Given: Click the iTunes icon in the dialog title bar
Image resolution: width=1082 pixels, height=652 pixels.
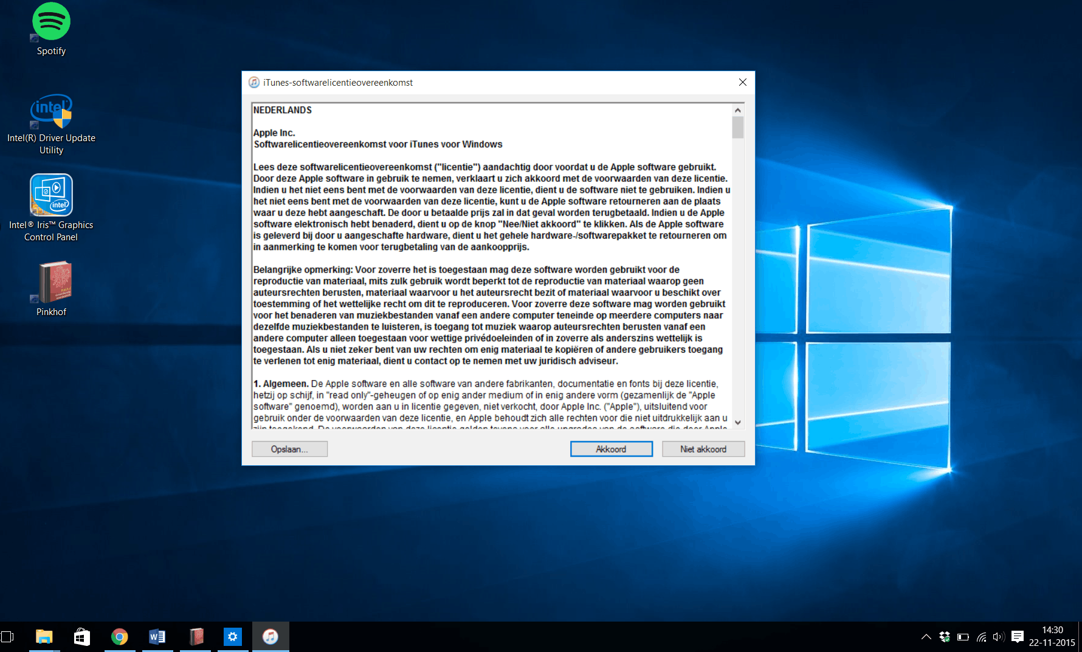Looking at the screenshot, I should point(254,83).
